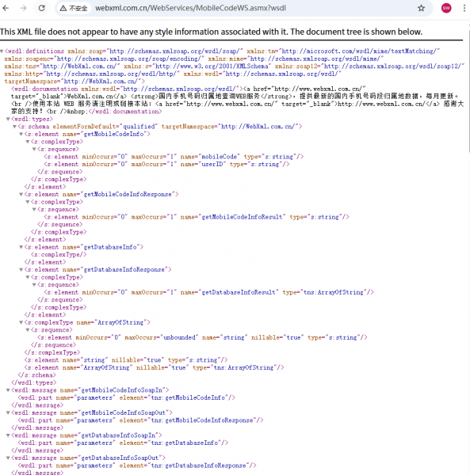Collapse sequence under getMobileCodeInfo element
The width and height of the screenshot is (470, 475).
pyautogui.click(x=34, y=150)
